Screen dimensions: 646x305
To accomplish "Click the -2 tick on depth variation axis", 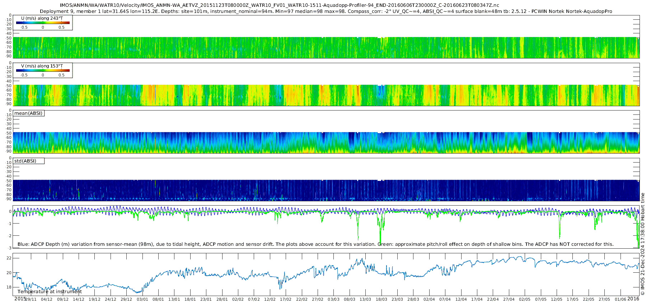I will point(9,236).
